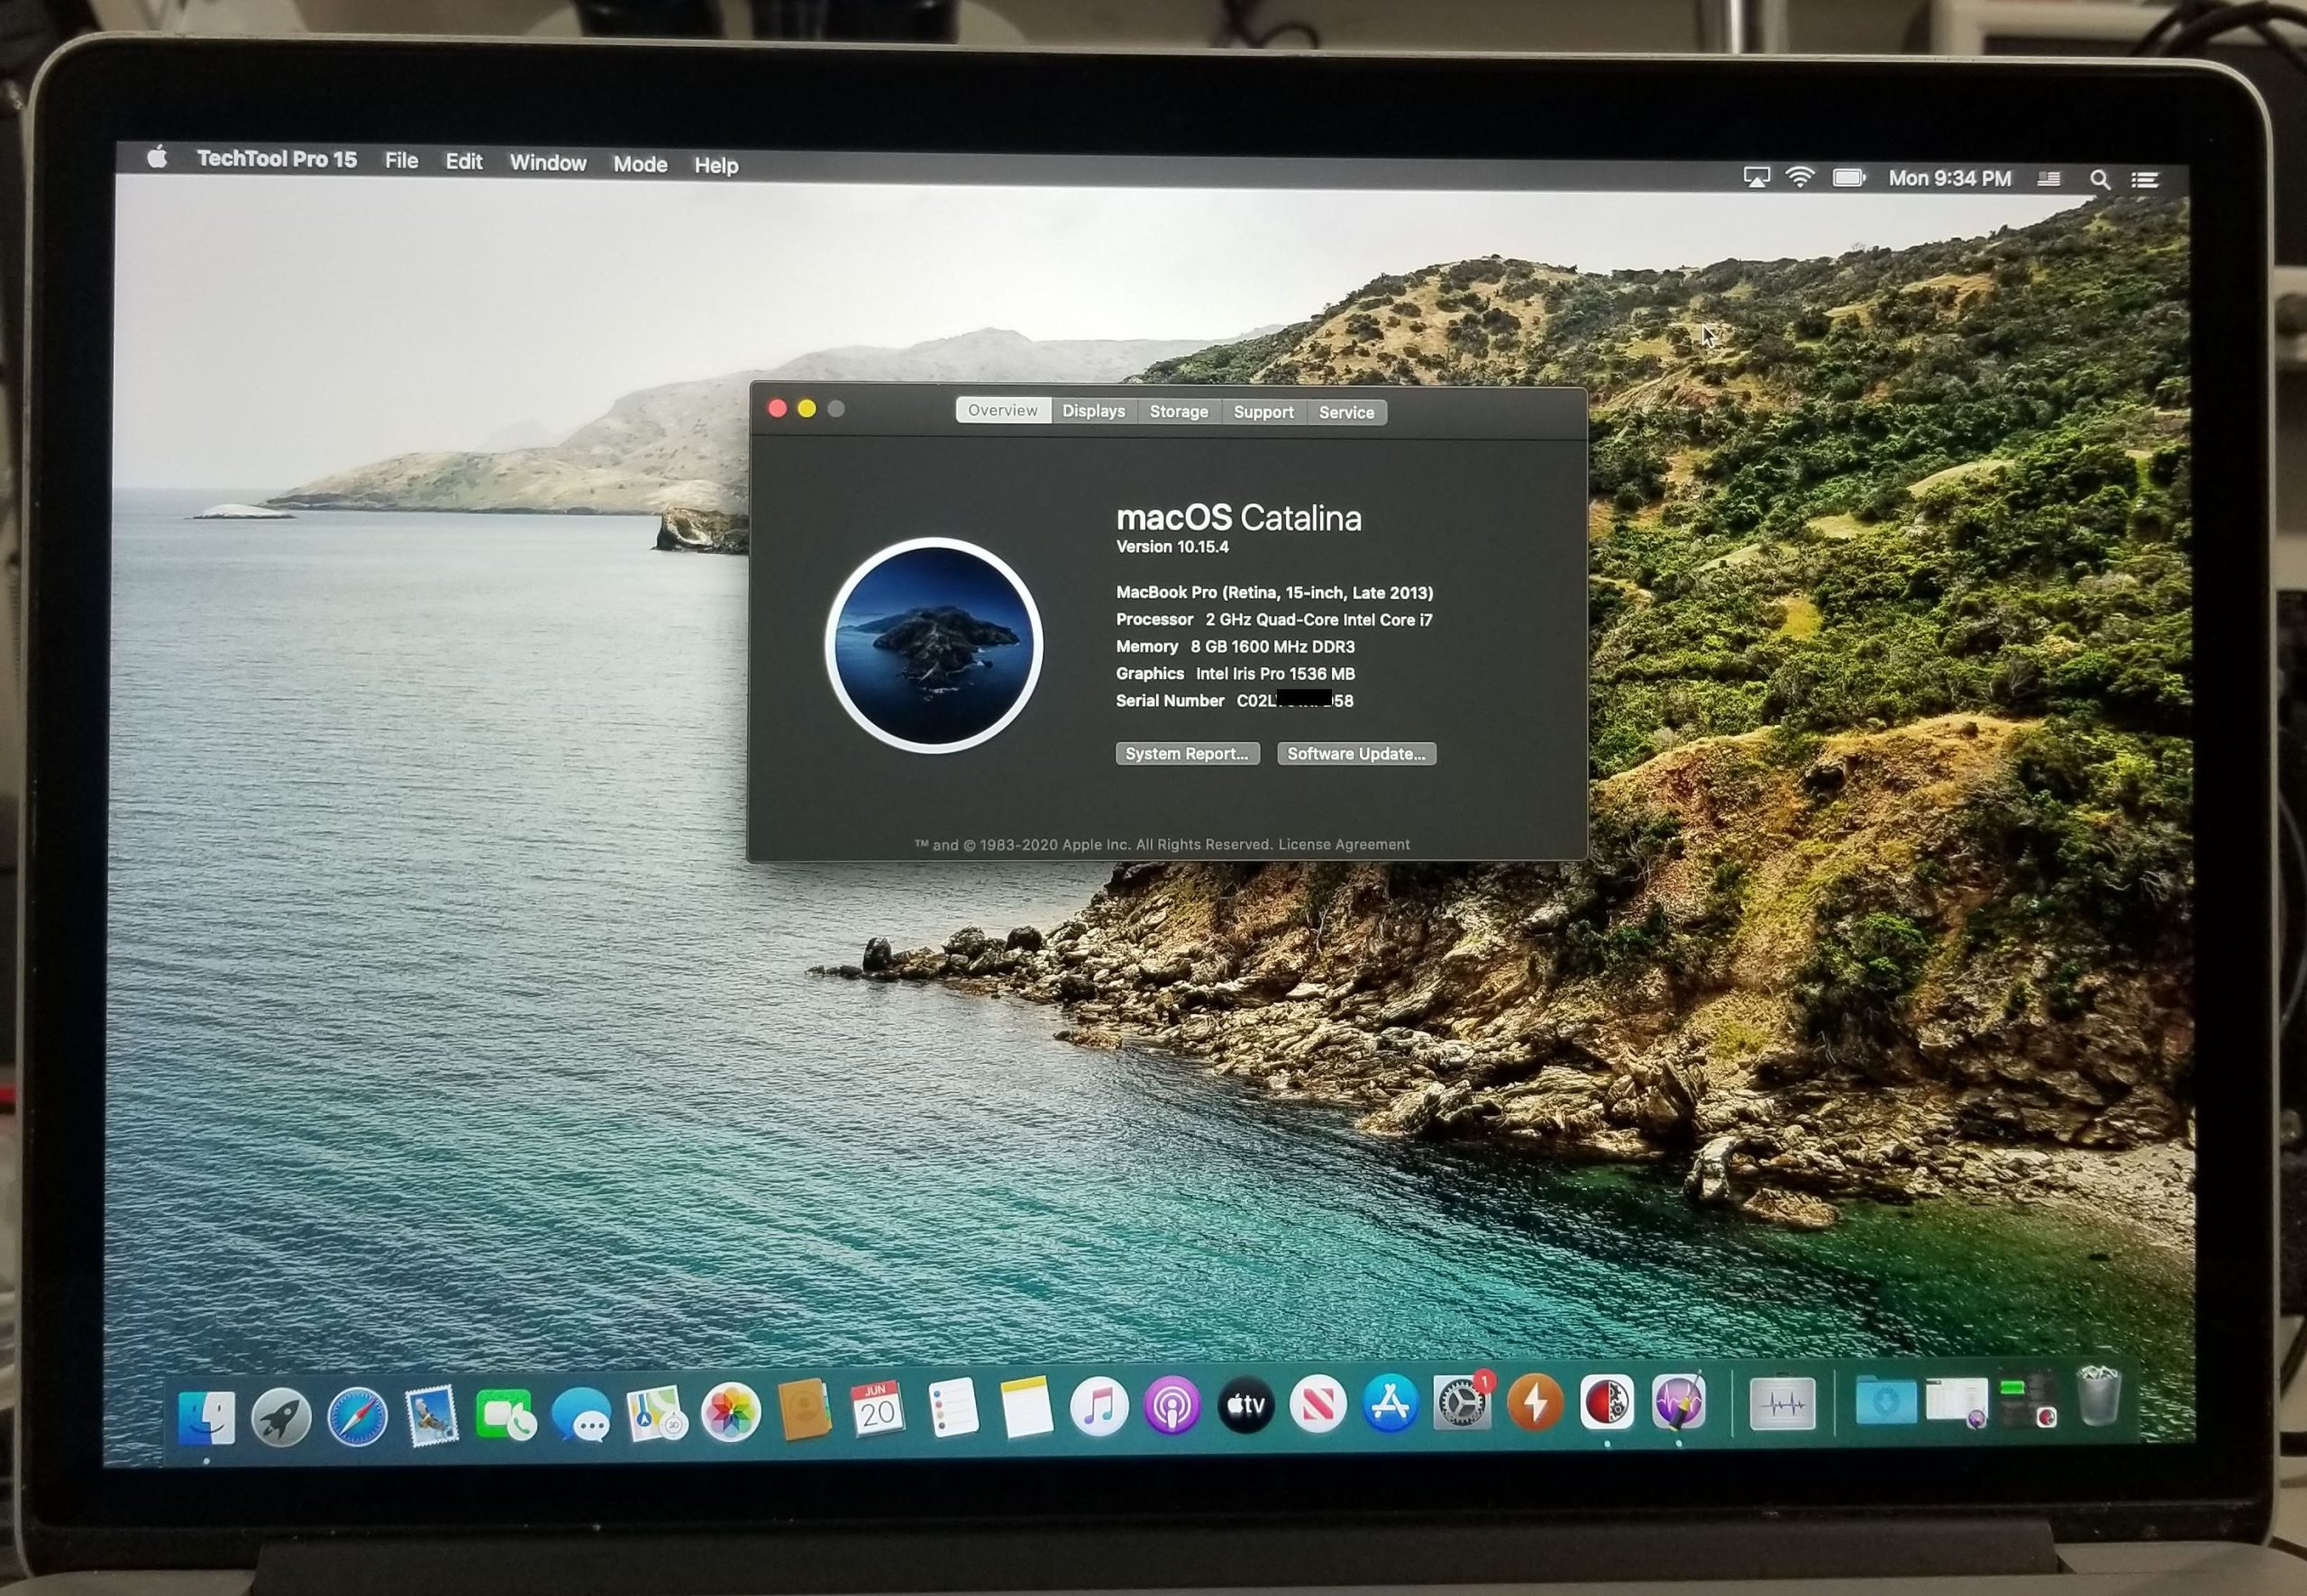Open the Podcasts app icon
This screenshot has height=1596, width=2307.
pos(1172,1407)
